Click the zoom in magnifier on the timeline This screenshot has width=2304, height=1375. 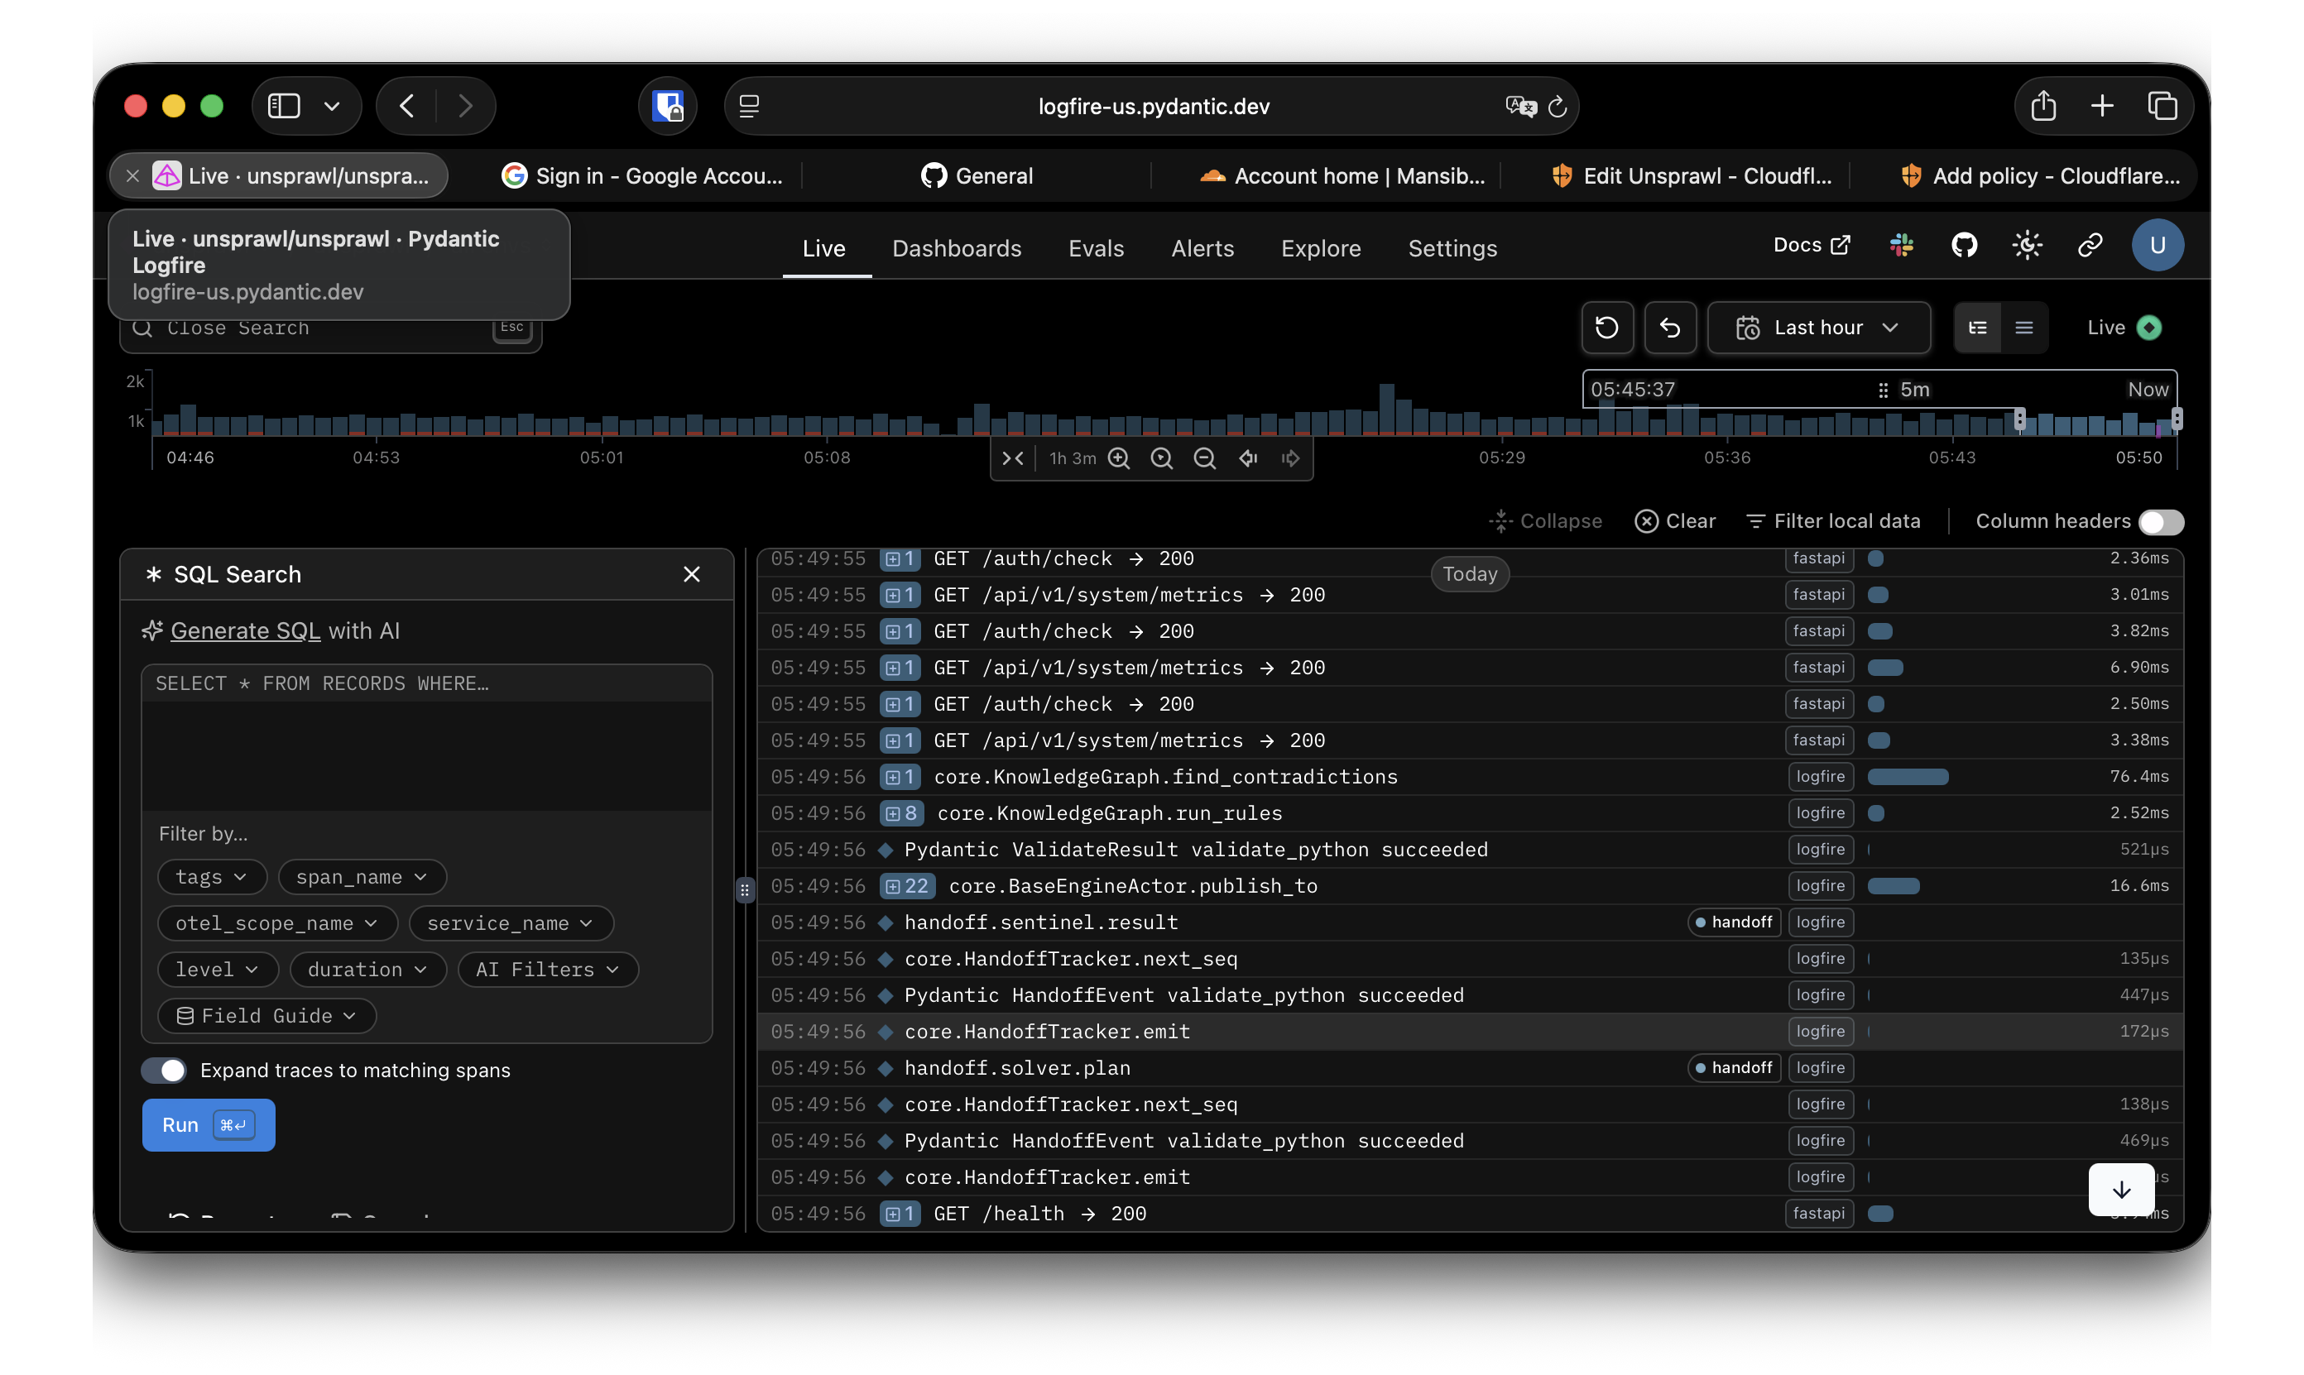(x=1119, y=458)
